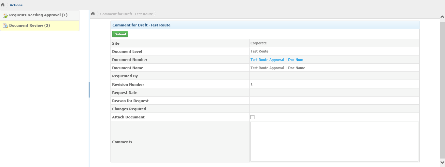Click the Requests Needing Approval icon

point(5,15)
